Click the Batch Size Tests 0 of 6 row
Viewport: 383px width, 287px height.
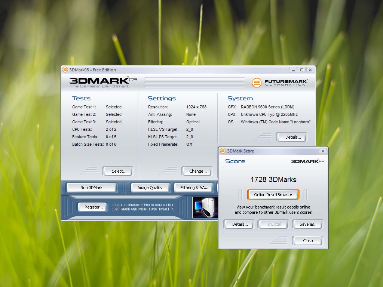click(x=94, y=144)
